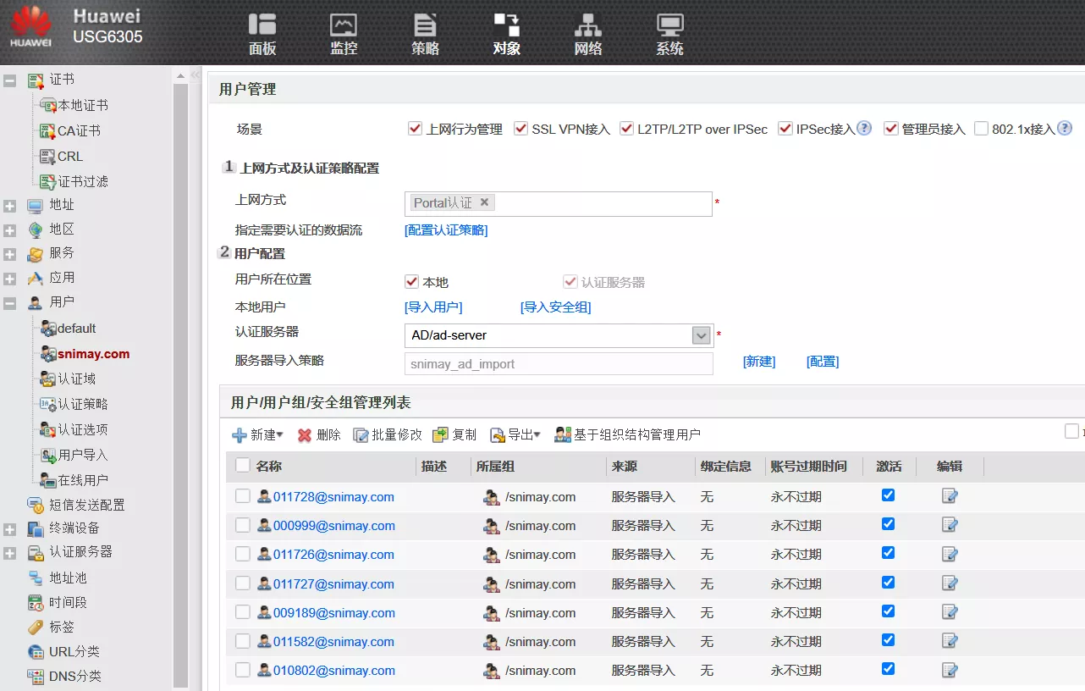Click the batch modify (批量修改) icon

(x=361, y=435)
